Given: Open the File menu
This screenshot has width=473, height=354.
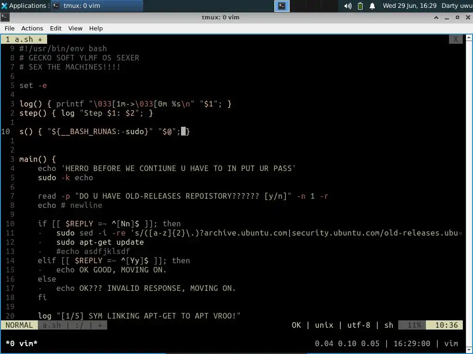Looking at the screenshot, I should point(9,28).
